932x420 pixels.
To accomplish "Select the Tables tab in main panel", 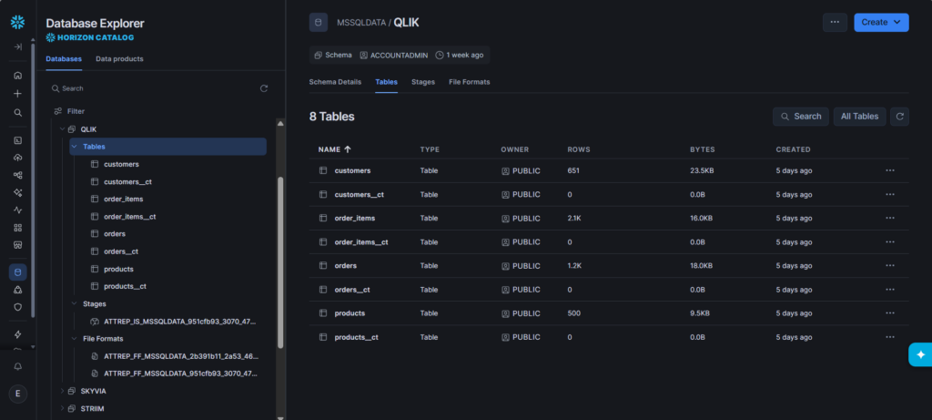I will pos(386,82).
